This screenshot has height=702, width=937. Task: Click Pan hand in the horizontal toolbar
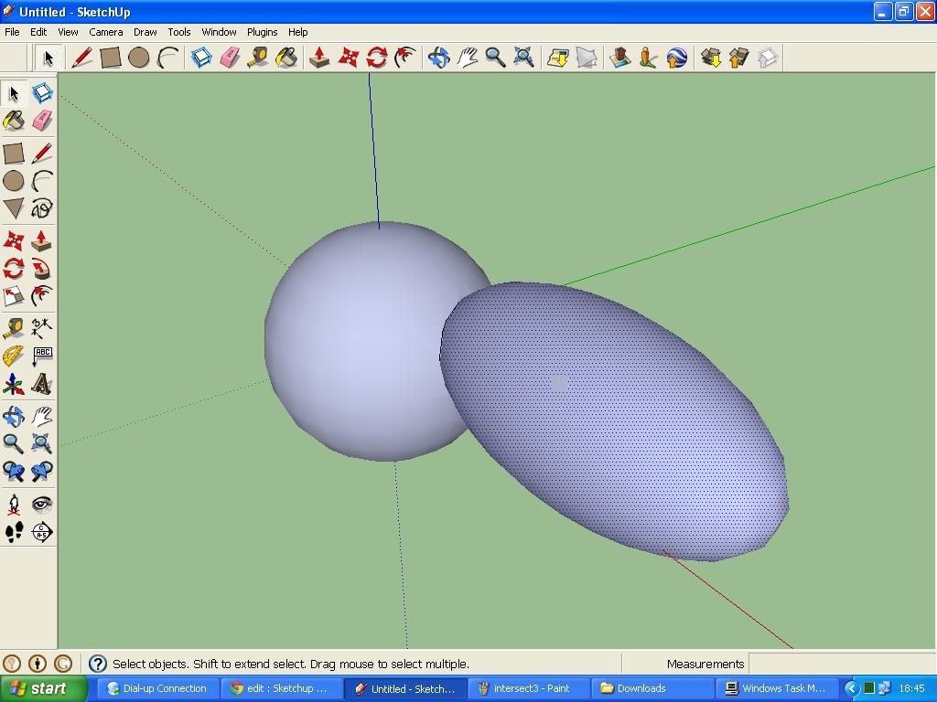468,58
